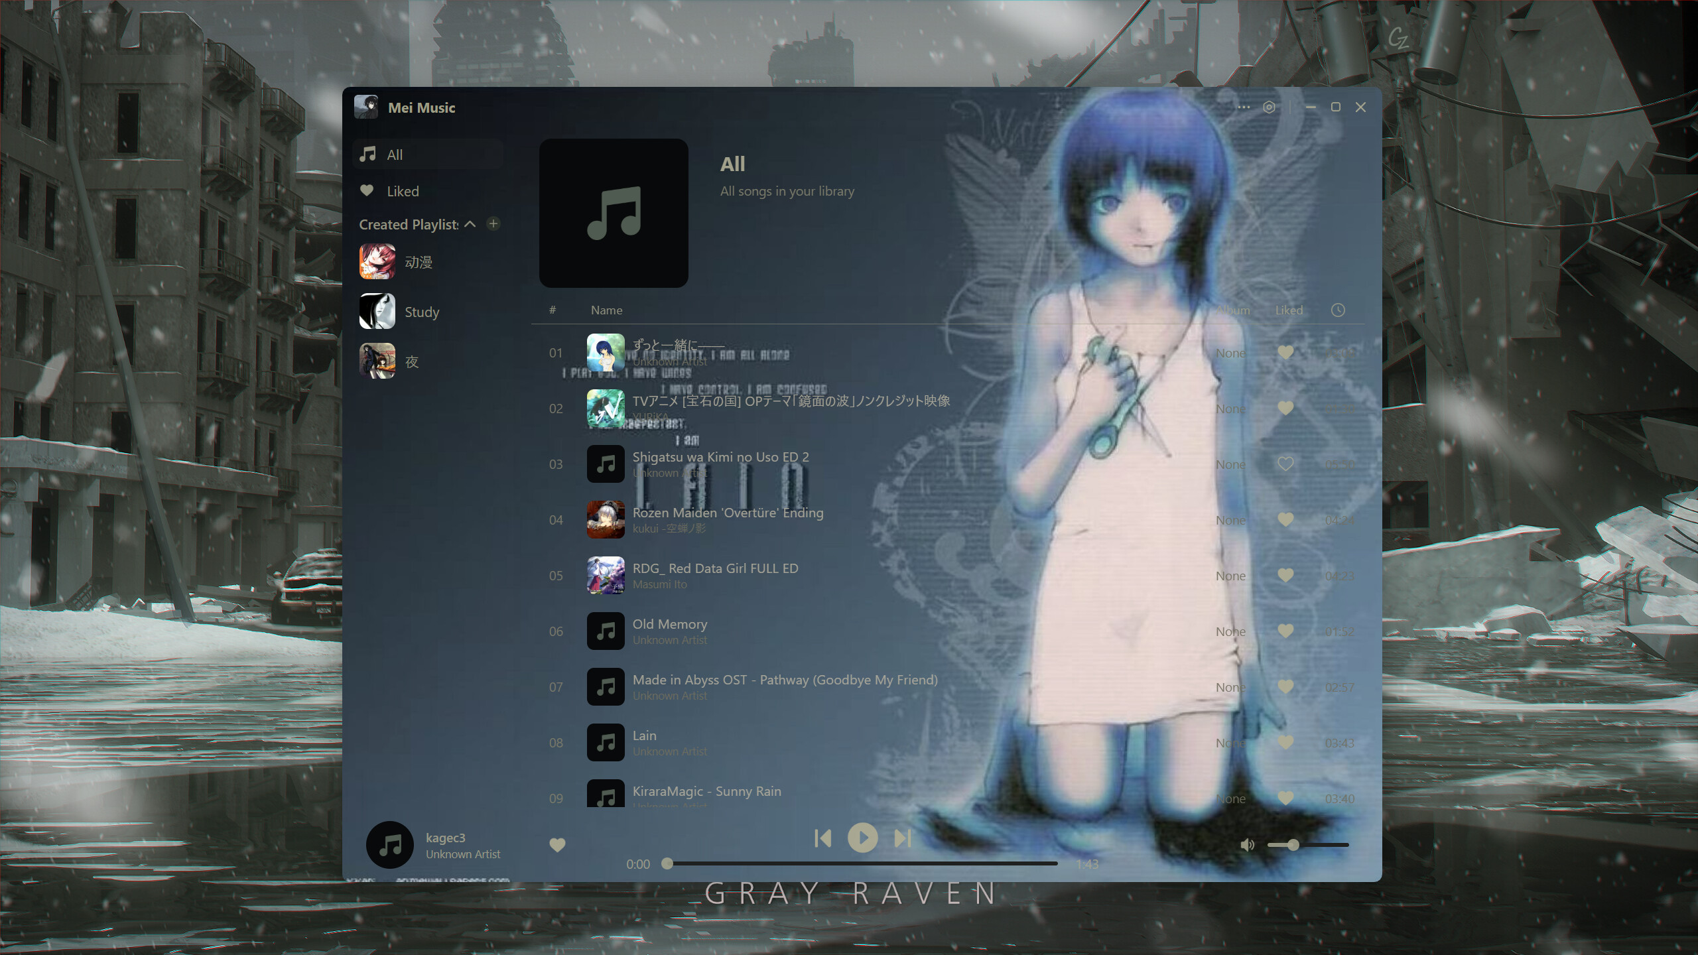Click the progress bar start handle
The height and width of the screenshot is (955, 1698).
point(668,863)
